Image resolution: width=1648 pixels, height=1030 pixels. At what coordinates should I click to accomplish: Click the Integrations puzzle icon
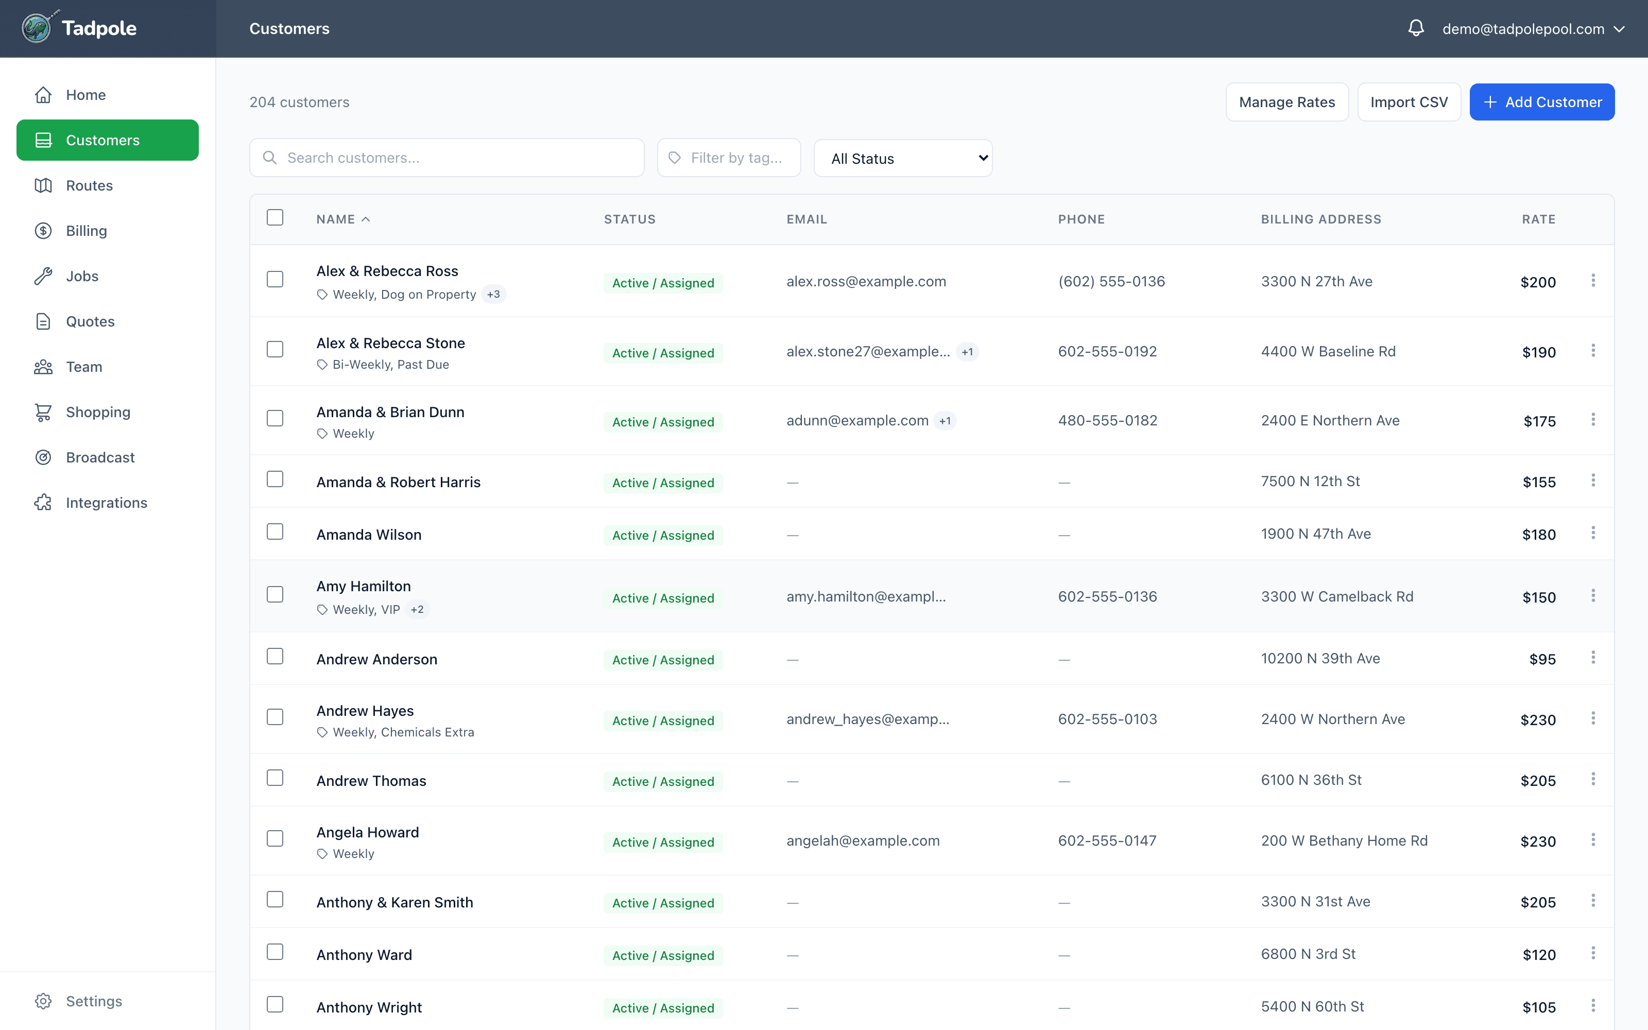click(x=43, y=503)
